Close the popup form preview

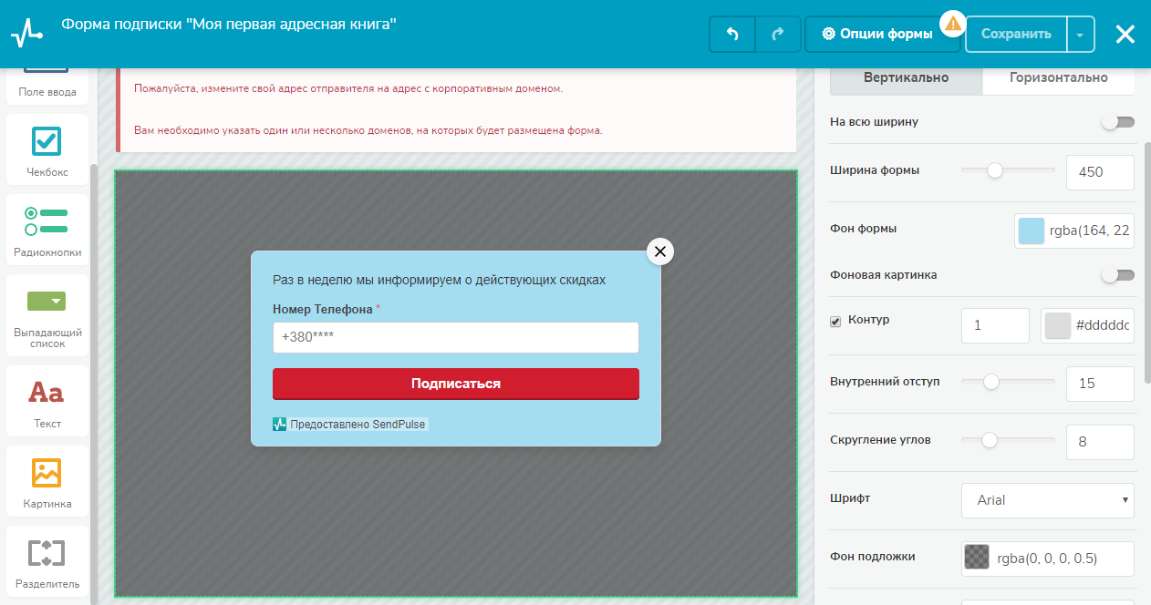point(660,251)
